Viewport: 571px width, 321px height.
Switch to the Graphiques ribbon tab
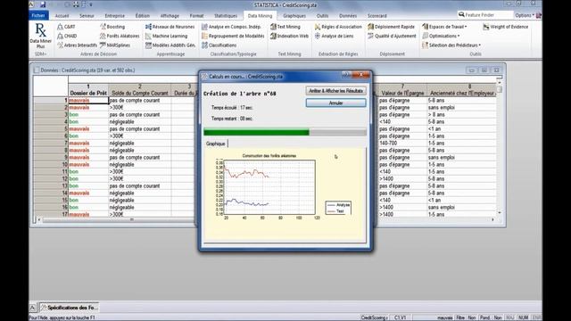point(294,16)
